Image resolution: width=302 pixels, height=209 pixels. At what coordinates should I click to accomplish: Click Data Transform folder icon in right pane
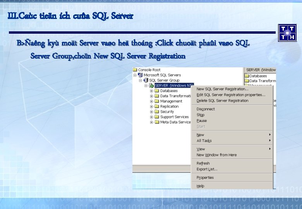pyautogui.click(x=247, y=81)
